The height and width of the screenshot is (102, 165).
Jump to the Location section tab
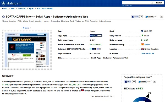click(12, 21)
